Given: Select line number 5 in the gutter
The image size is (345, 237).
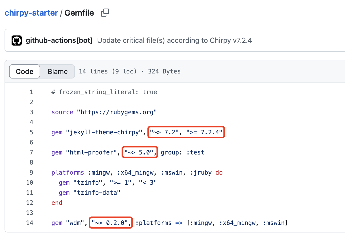Looking at the screenshot, I should point(31,132).
